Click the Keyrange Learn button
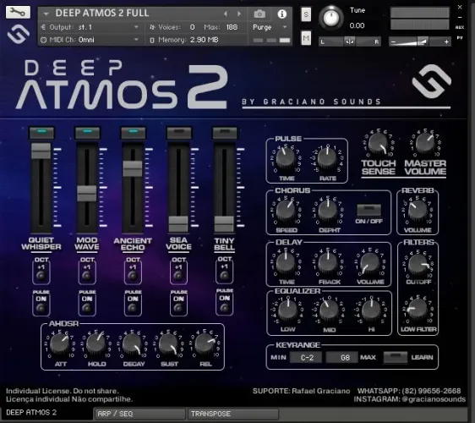The height and width of the screenshot is (423, 475). click(395, 357)
